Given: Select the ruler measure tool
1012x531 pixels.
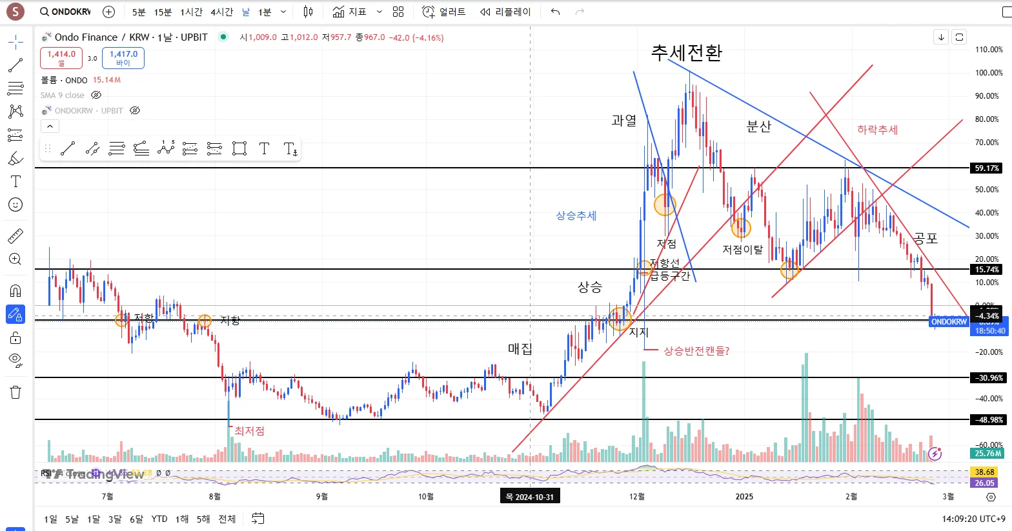Looking at the screenshot, I should pyautogui.click(x=15, y=235).
